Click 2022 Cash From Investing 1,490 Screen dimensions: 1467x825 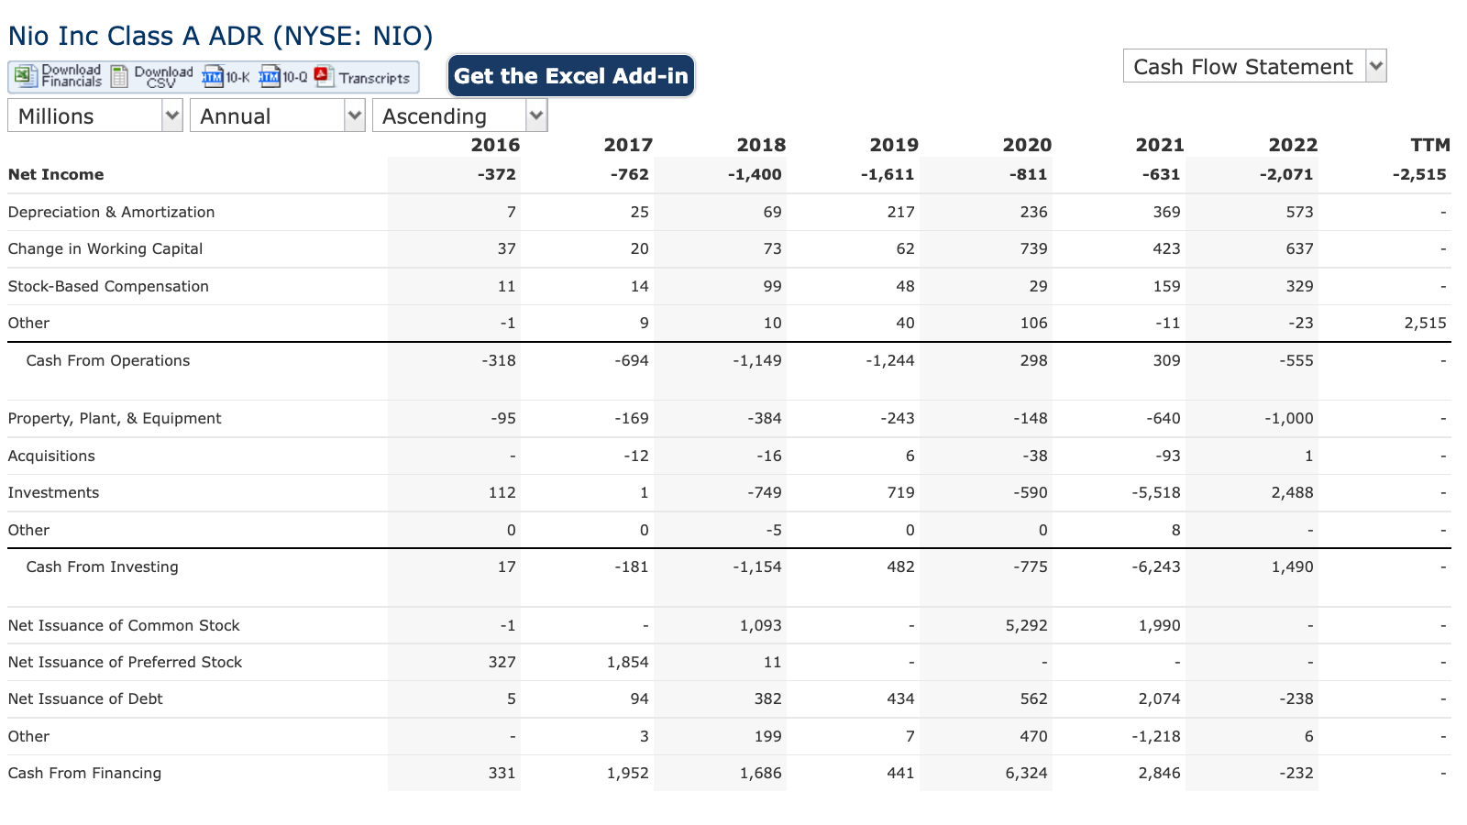(x=1292, y=566)
